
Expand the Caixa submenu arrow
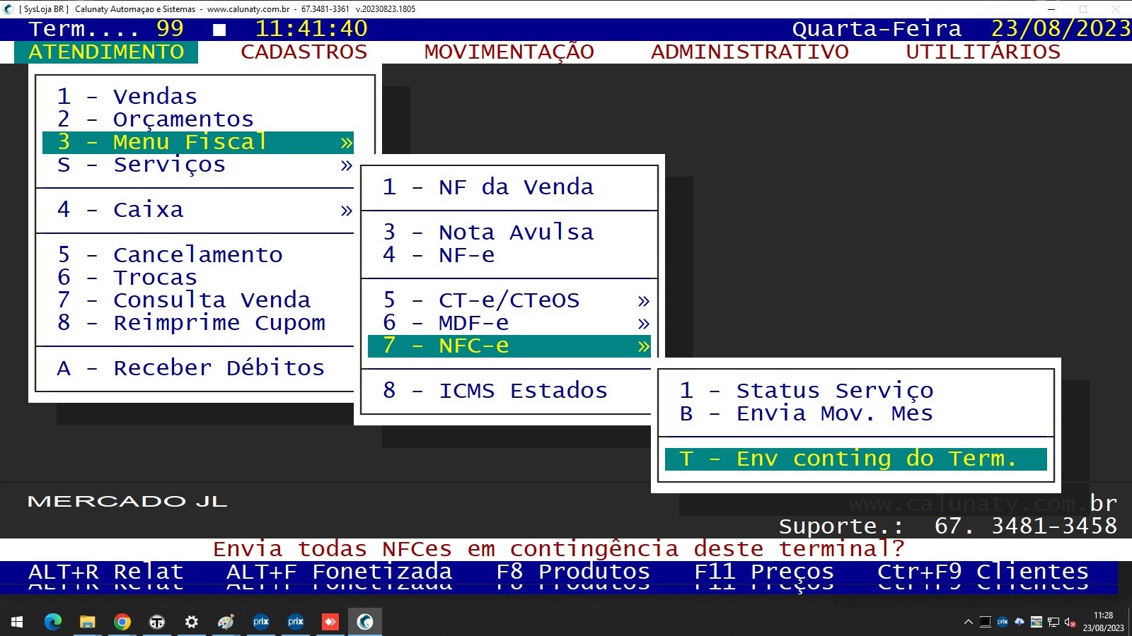346,210
